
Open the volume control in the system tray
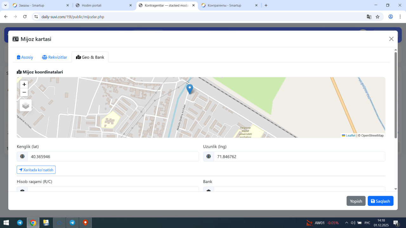[353, 223]
